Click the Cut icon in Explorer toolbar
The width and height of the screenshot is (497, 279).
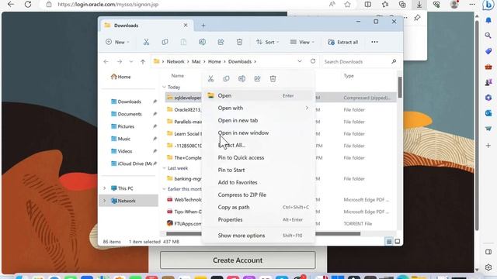click(x=146, y=42)
